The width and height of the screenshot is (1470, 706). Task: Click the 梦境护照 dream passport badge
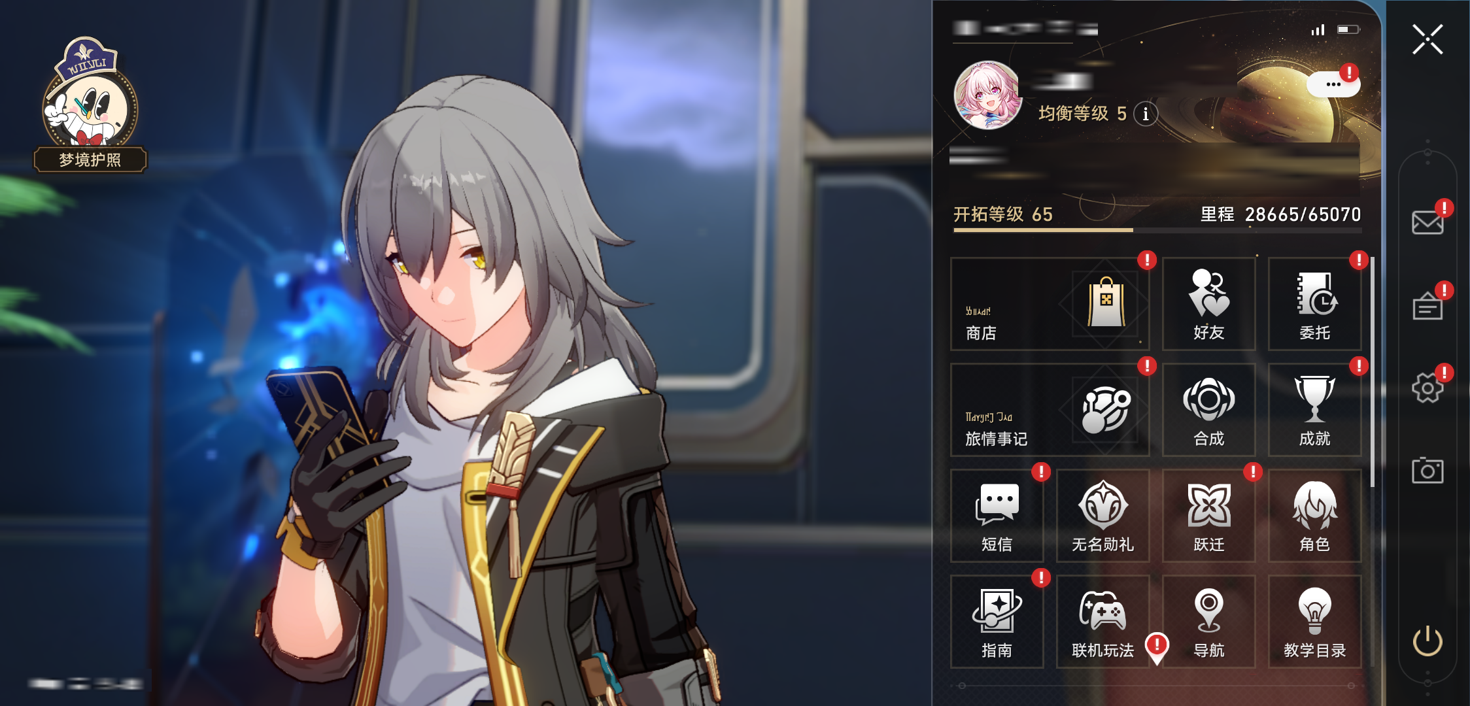point(90,105)
